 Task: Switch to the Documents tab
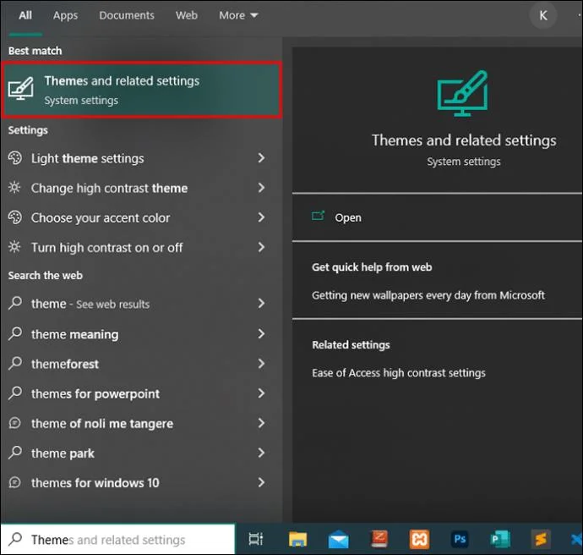coord(127,15)
